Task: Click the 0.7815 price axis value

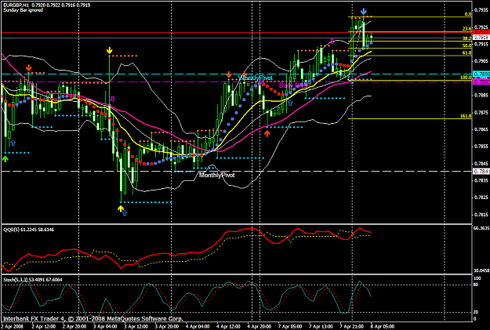Action: coord(481,214)
